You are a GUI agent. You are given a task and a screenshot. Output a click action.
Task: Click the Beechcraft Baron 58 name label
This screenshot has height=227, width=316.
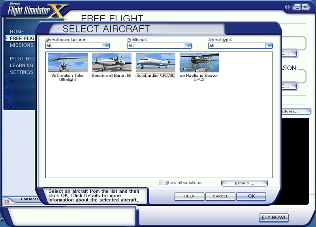[x=111, y=76]
